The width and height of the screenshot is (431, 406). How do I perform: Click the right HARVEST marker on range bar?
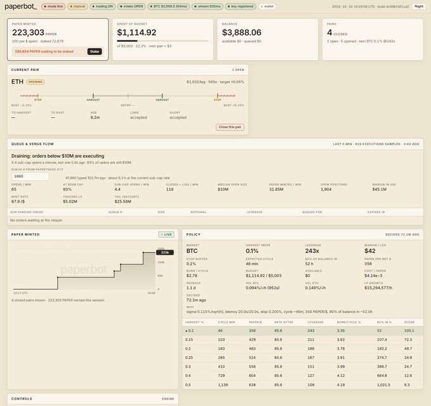tap(162, 97)
